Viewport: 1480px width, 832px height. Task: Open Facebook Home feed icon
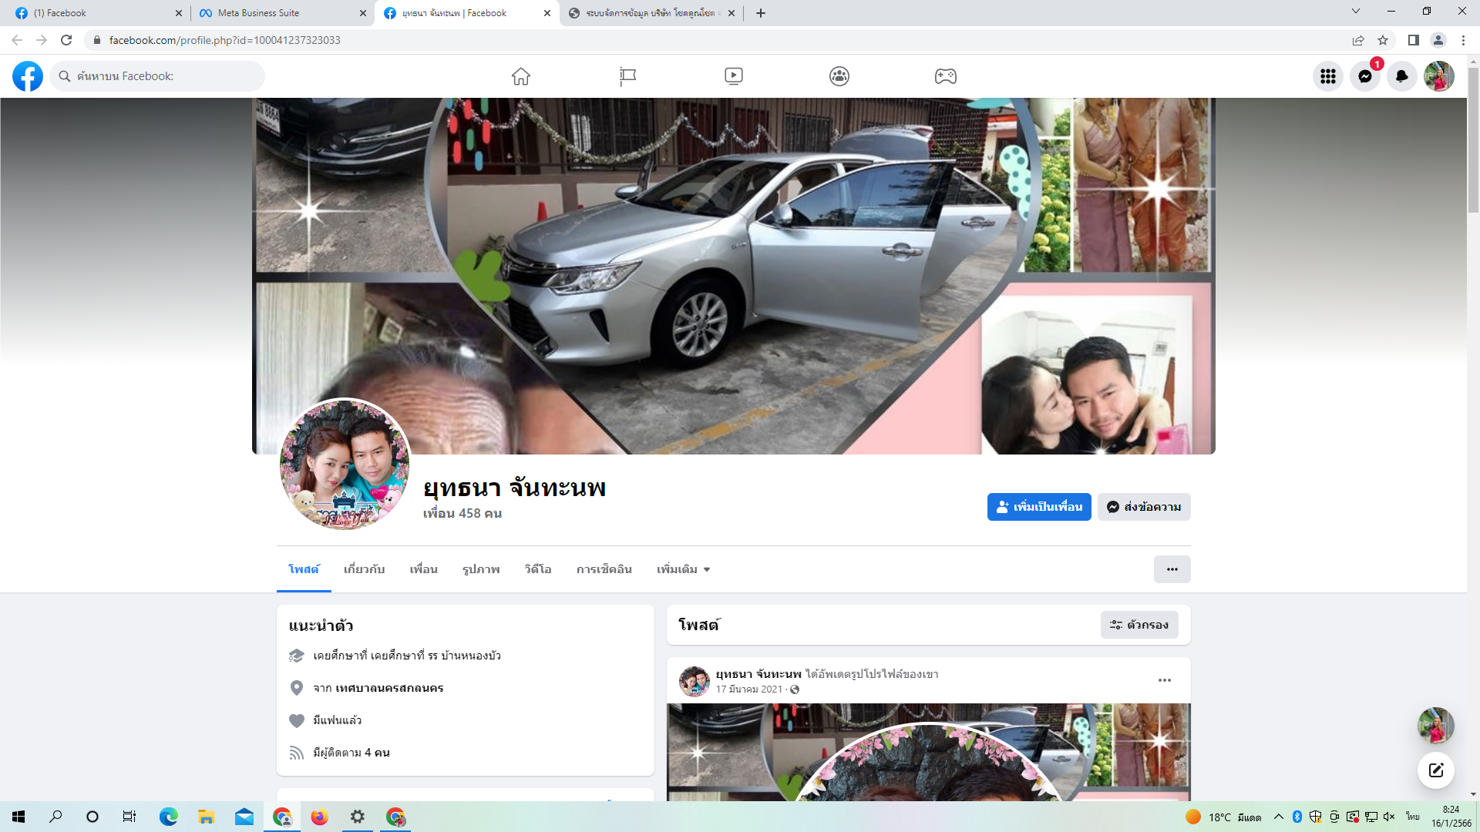click(521, 76)
